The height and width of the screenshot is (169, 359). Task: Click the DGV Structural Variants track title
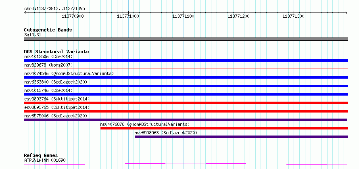click(x=56, y=52)
